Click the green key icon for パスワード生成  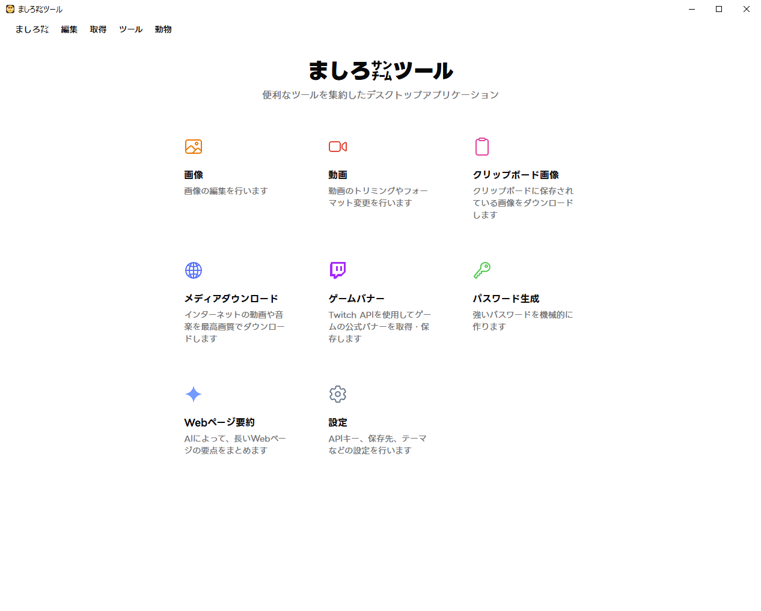482,270
